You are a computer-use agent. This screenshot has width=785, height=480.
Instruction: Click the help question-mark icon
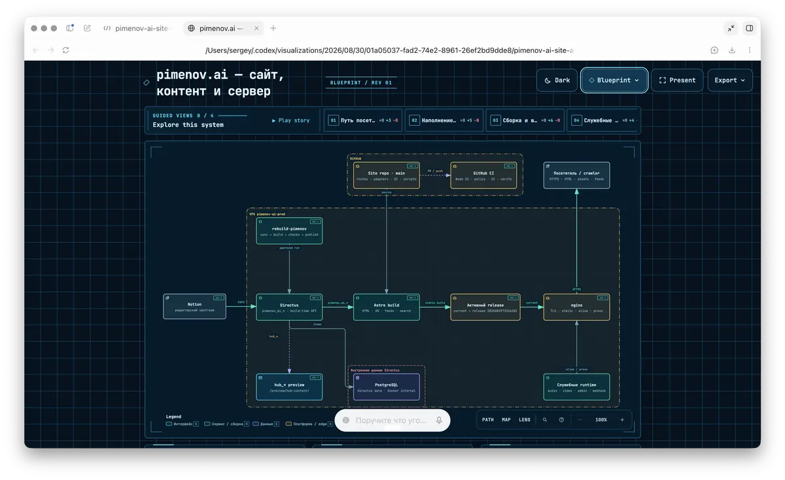561,420
